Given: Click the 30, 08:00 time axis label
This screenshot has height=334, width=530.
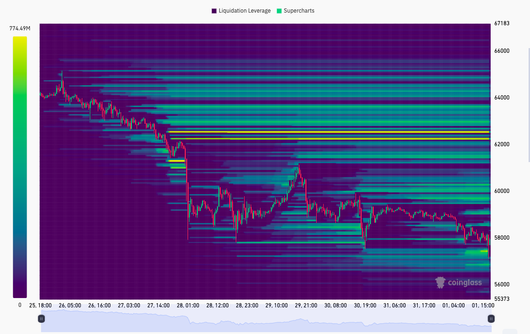Looking at the screenshot, I should pyautogui.click(x=336, y=306).
